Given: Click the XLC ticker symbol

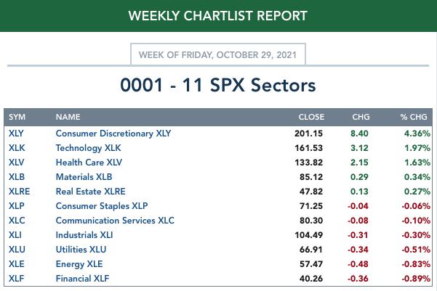Looking at the screenshot, I should tap(17, 221).
